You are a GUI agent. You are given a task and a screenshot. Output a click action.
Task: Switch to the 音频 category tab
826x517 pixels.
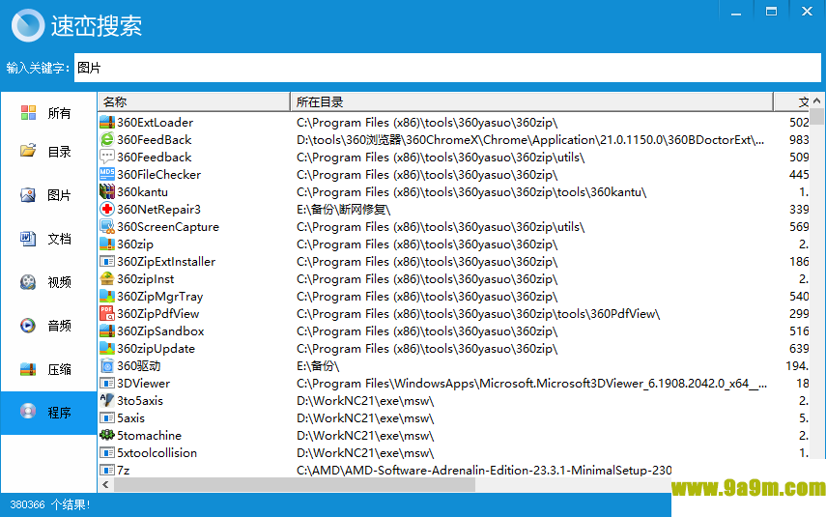pos(48,326)
